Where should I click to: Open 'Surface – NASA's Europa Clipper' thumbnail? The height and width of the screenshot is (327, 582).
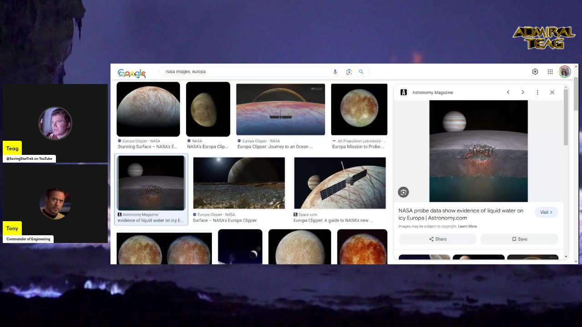click(x=239, y=183)
